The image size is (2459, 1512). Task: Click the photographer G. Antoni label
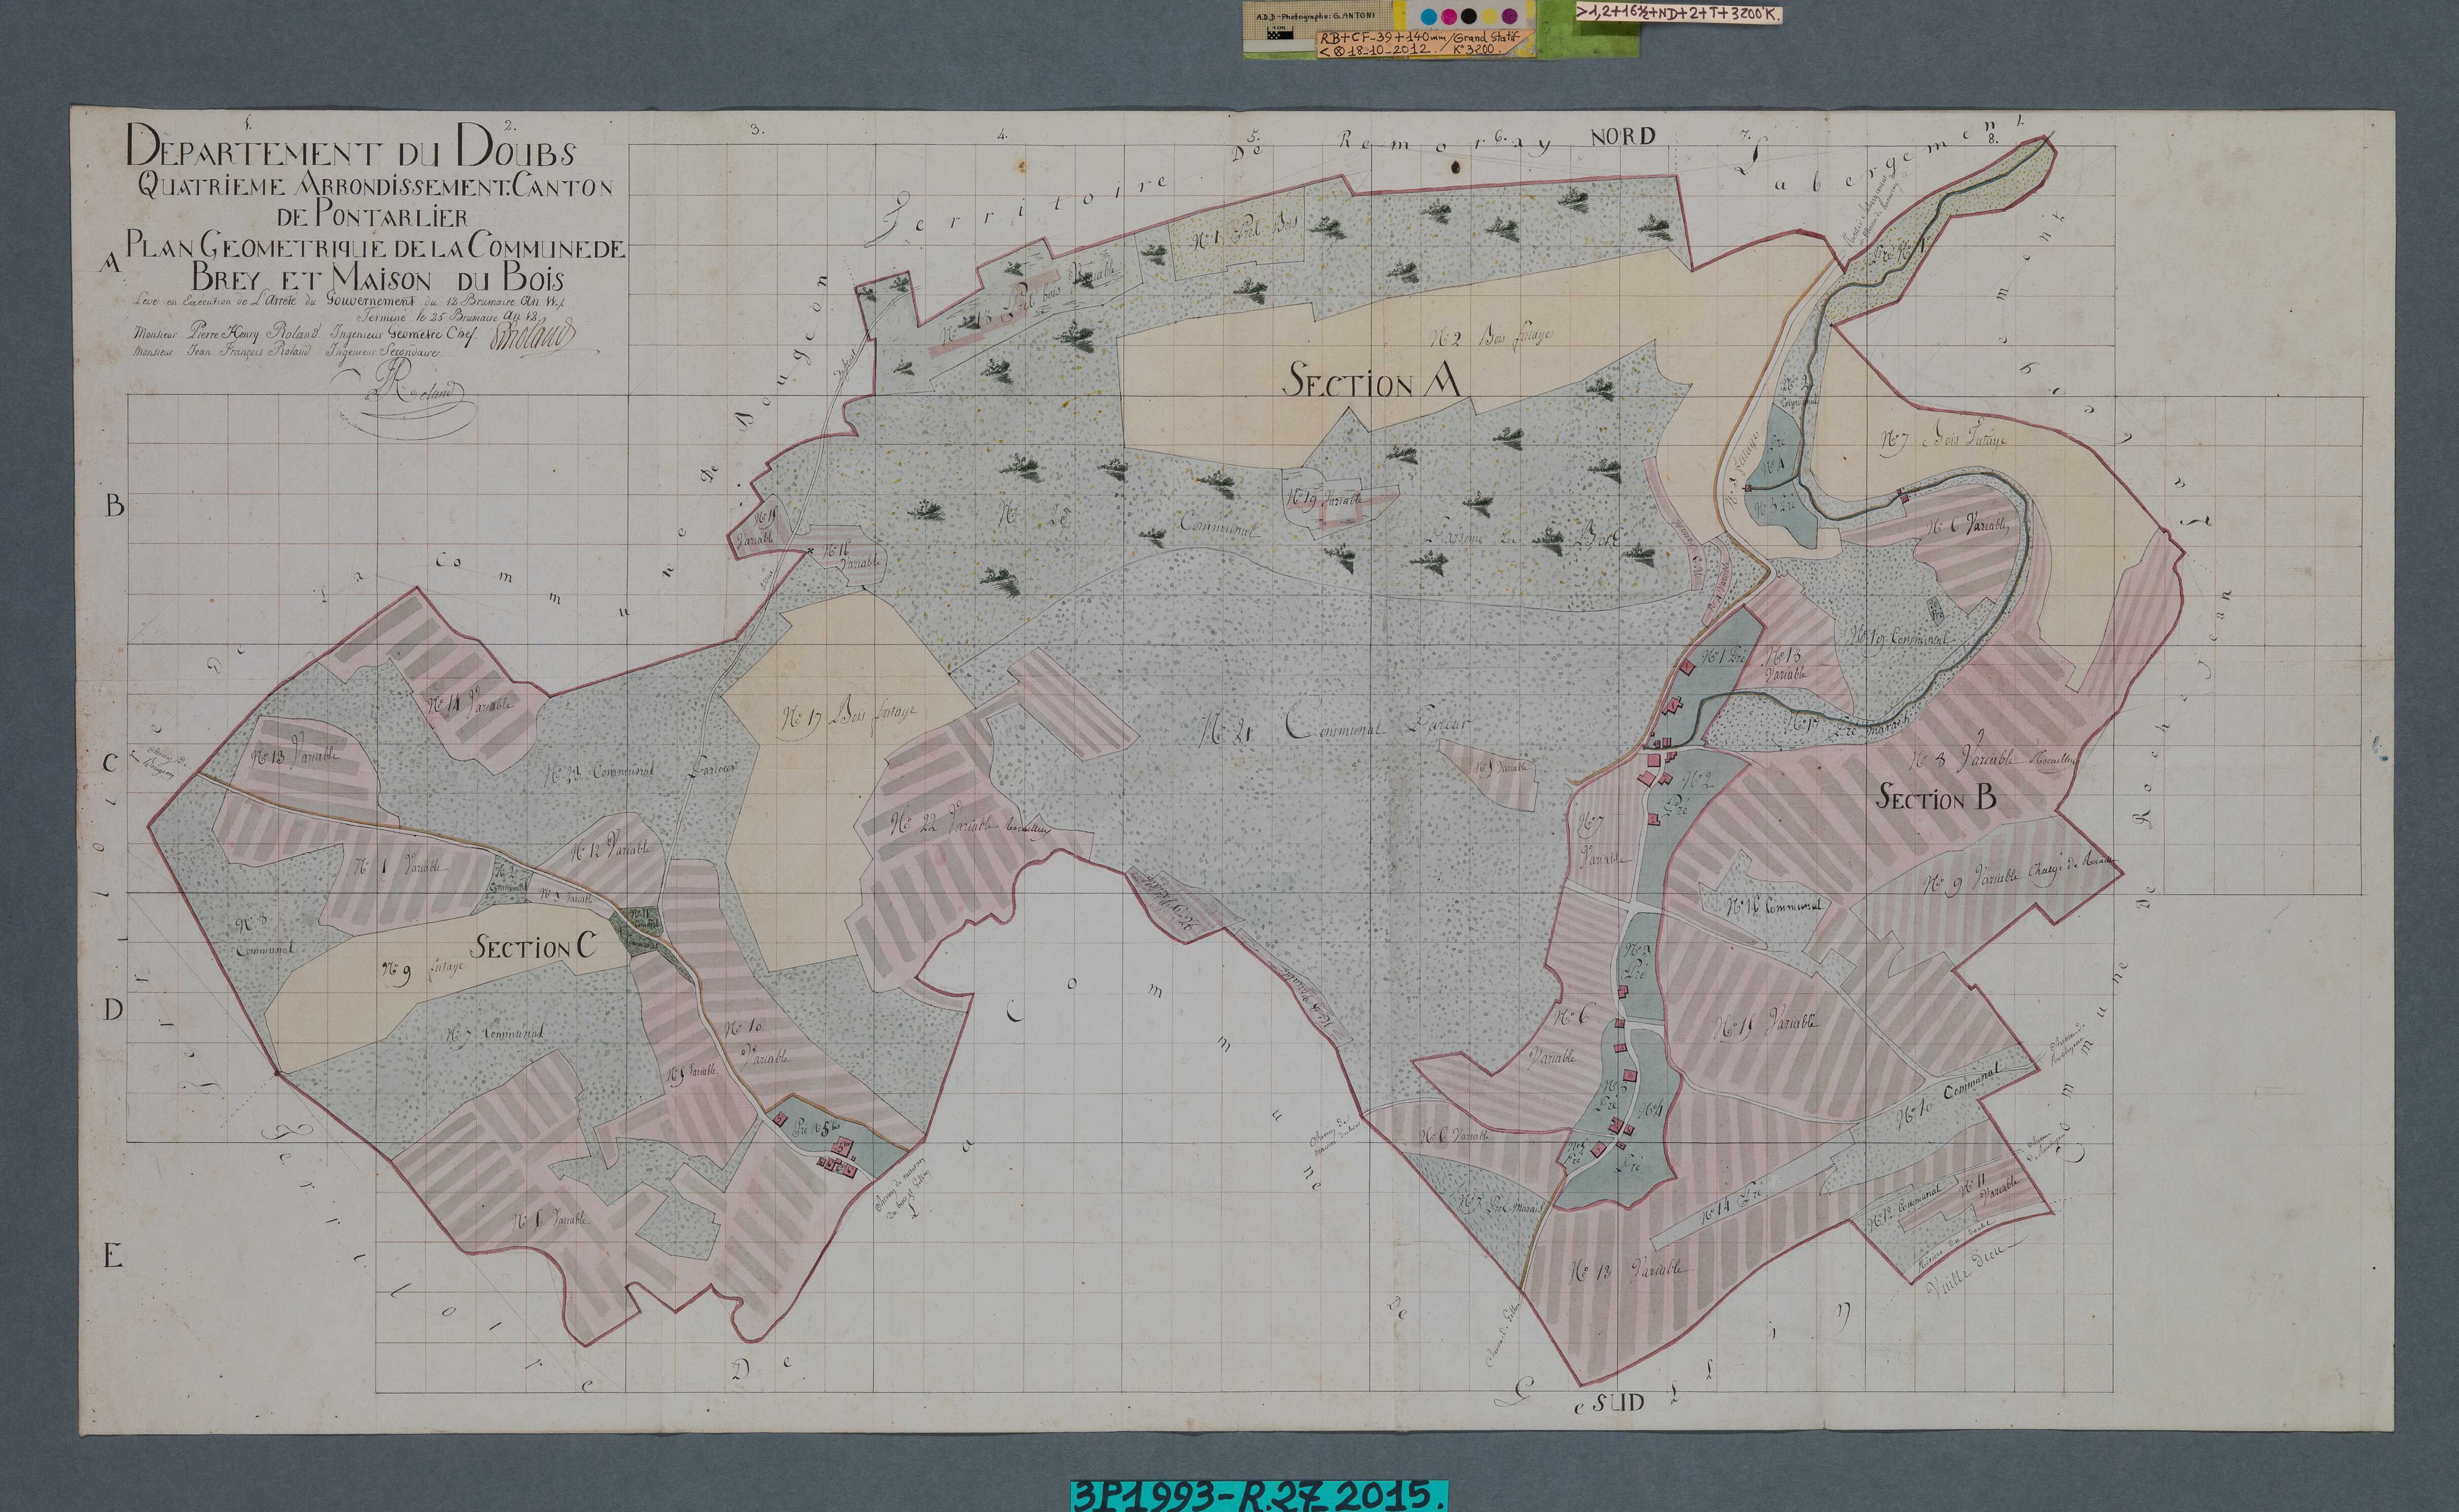point(1315,17)
